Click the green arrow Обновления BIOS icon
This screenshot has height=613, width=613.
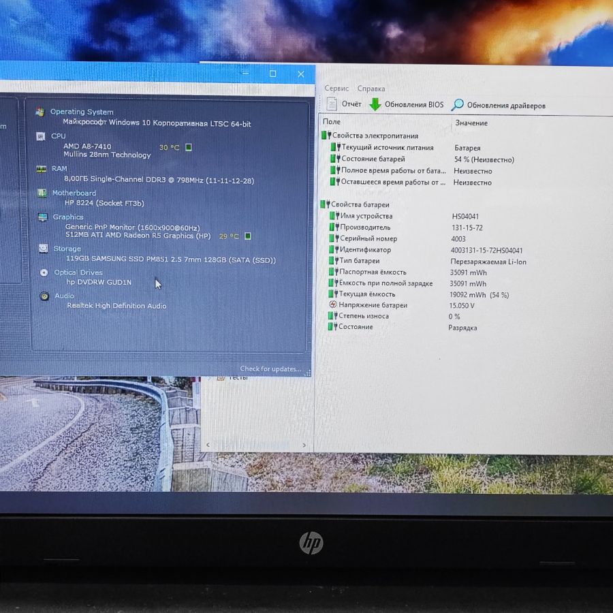click(375, 104)
